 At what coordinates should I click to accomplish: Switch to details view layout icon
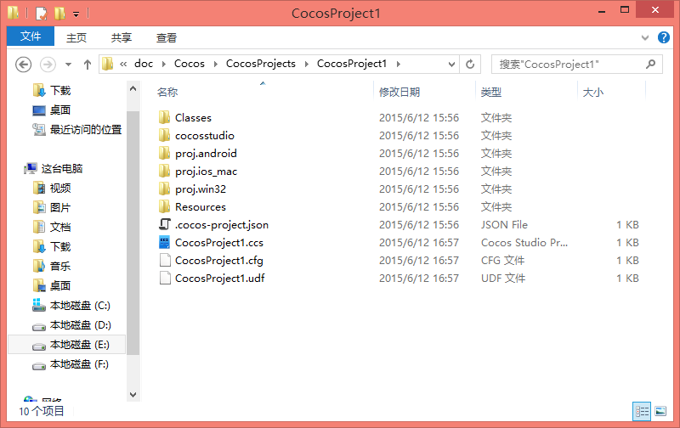[642, 411]
